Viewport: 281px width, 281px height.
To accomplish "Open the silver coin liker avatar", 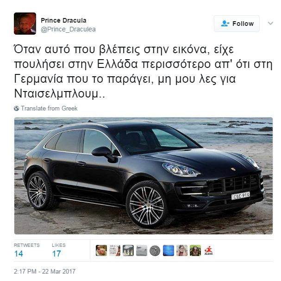I will pos(155,250).
